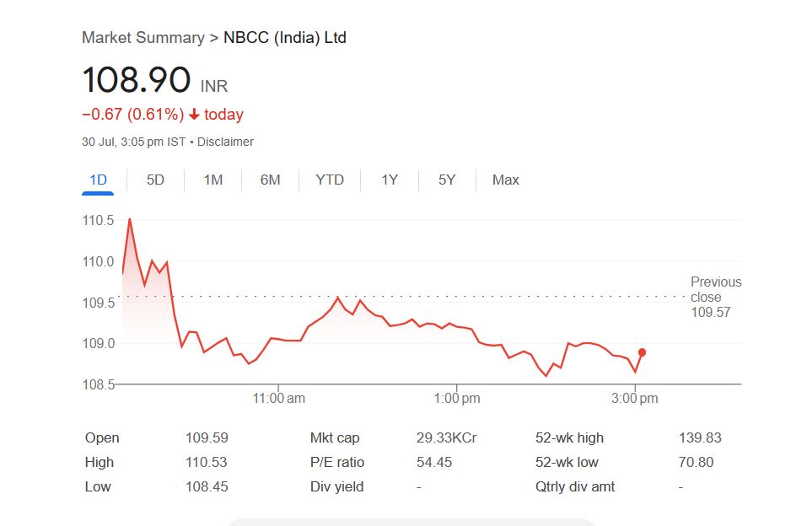796x526 pixels.
Task: Click the 3:00 pm axis label
Action: click(x=636, y=398)
